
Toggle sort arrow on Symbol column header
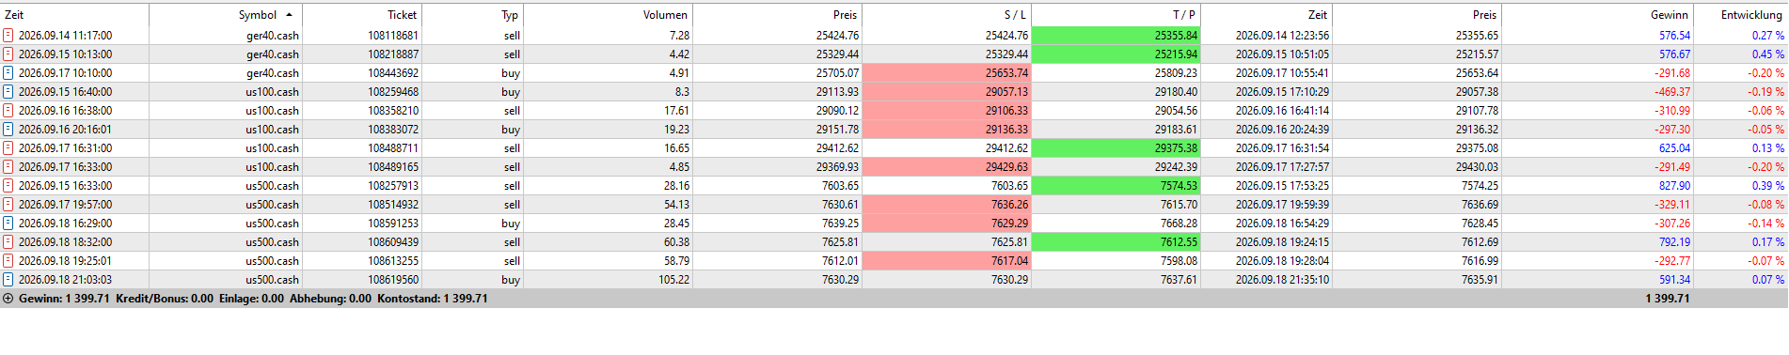[x=289, y=15]
